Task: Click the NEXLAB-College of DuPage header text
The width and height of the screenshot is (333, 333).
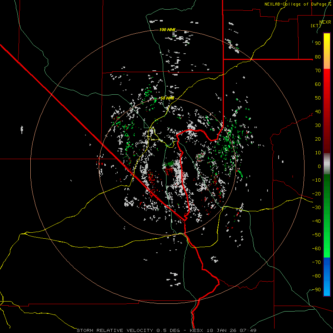Action: (x=297, y=4)
